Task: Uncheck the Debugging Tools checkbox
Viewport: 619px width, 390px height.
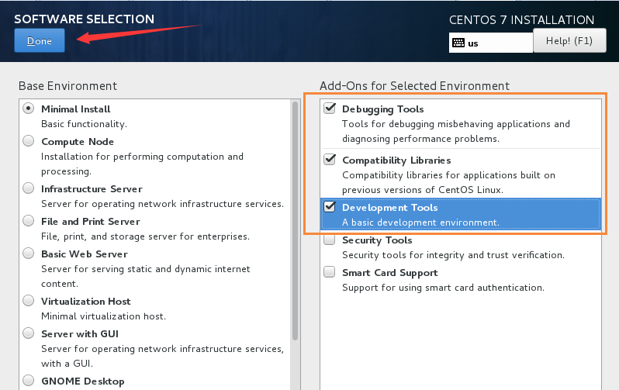Action: pos(330,108)
